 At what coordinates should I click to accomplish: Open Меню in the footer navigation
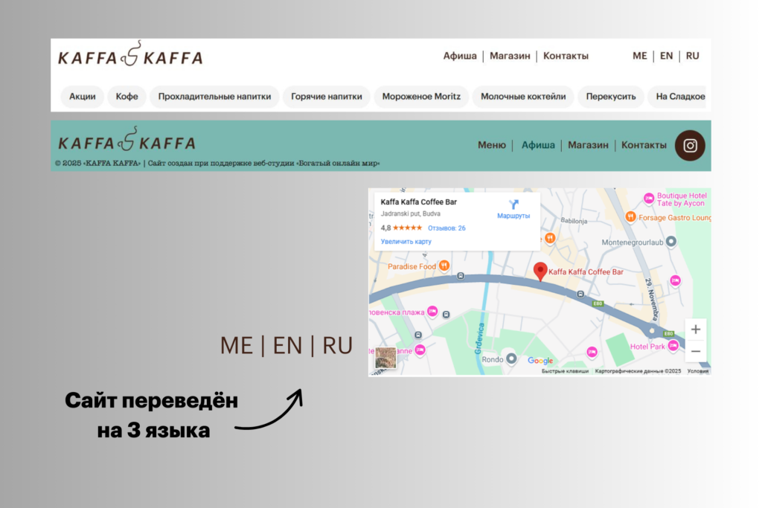click(x=492, y=145)
